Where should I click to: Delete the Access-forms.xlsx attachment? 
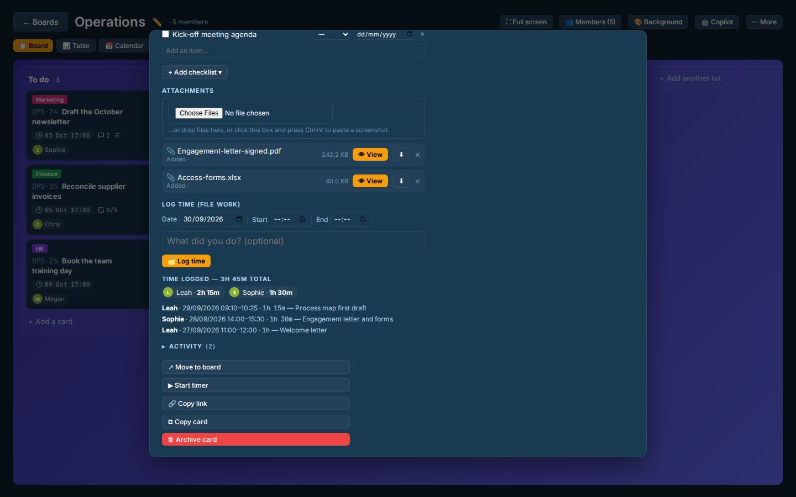(x=418, y=181)
